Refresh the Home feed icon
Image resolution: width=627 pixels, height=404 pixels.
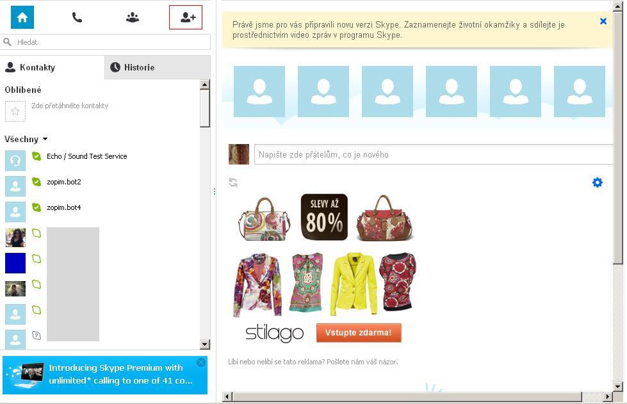coord(233,182)
